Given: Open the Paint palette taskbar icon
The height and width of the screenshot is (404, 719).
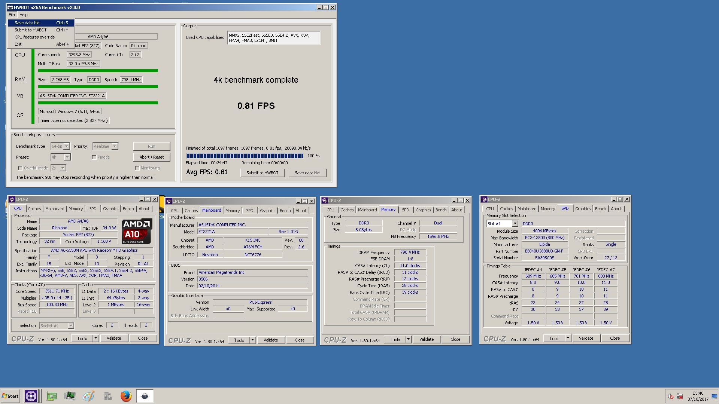Looking at the screenshot, I should (x=88, y=396).
